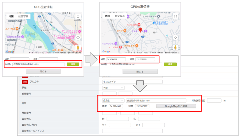Select 航空写真 tab on right map
242x139 pixels.
pyautogui.click(x=119, y=16)
